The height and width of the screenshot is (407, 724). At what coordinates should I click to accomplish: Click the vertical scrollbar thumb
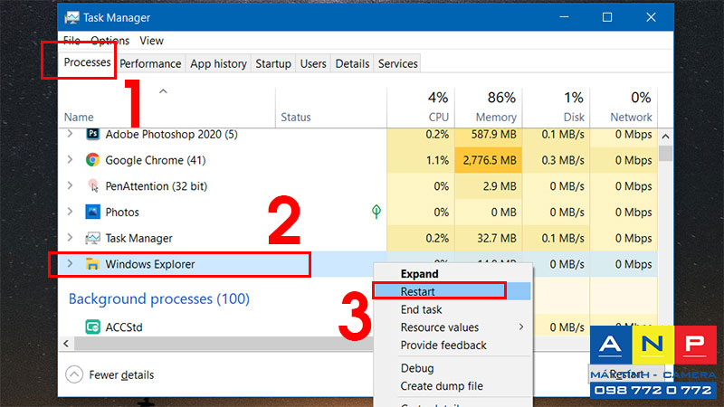(x=665, y=153)
